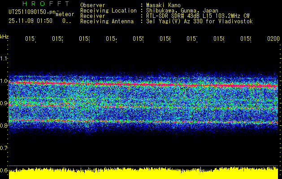This screenshot has width=282, height=179.
Task: Click the Masaki Kano observer name
Action: click(163, 5)
